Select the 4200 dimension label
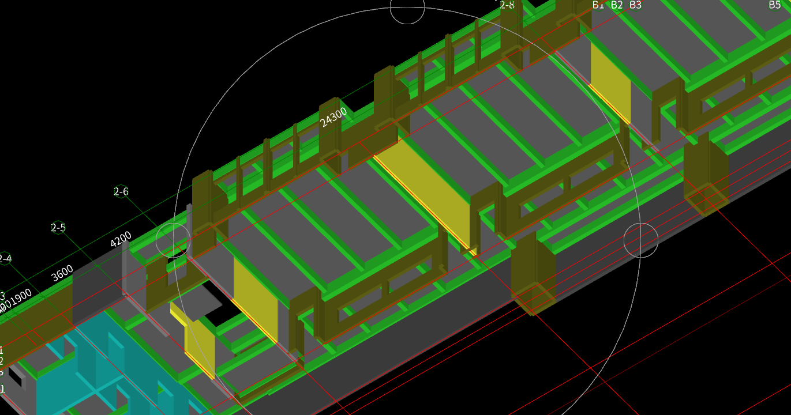The image size is (791, 415). 121,239
